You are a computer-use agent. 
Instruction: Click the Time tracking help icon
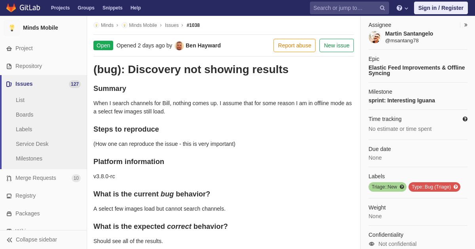(x=465, y=119)
